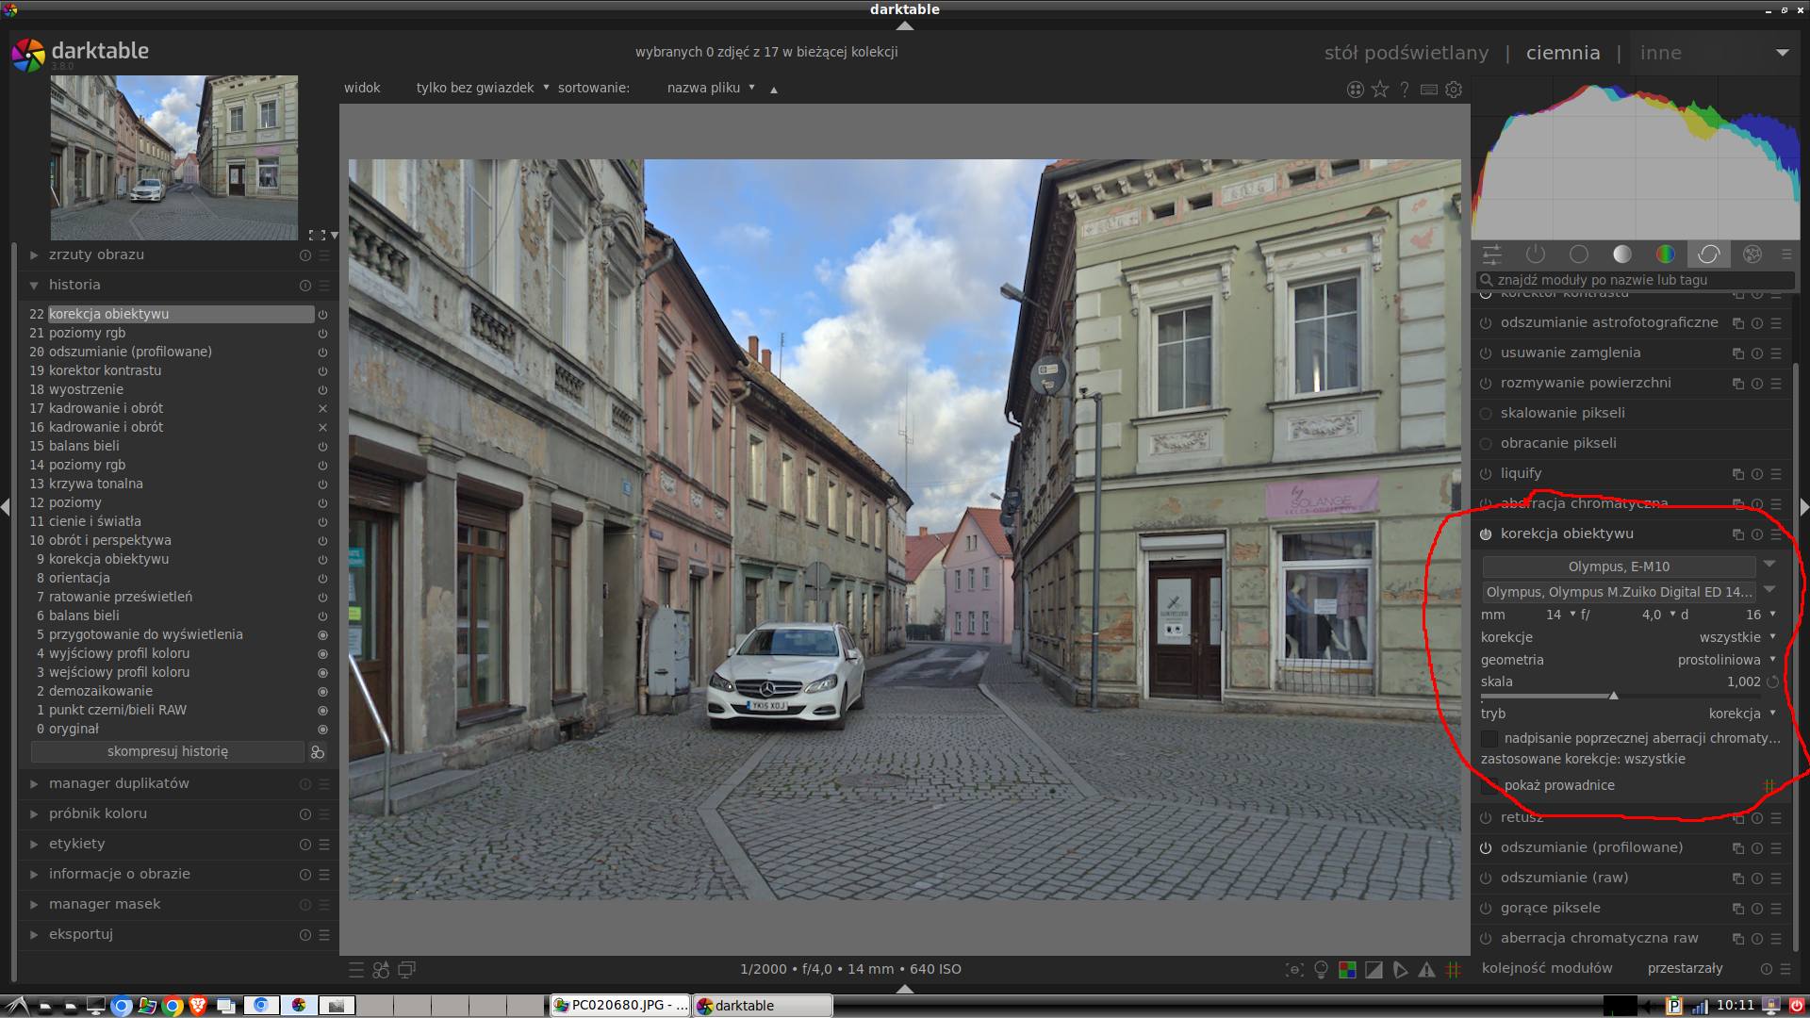Disable the korekcja obiektywu module
The image size is (1810, 1018).
tap(1486, 534)
